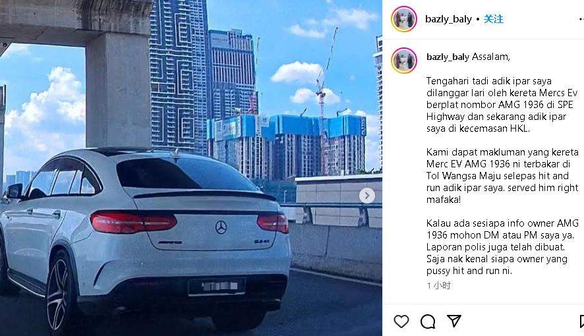Show the next photo with the carousel arrow
Image resolution: width=584 pixels, height=336 pixels.
coord(367,196)
